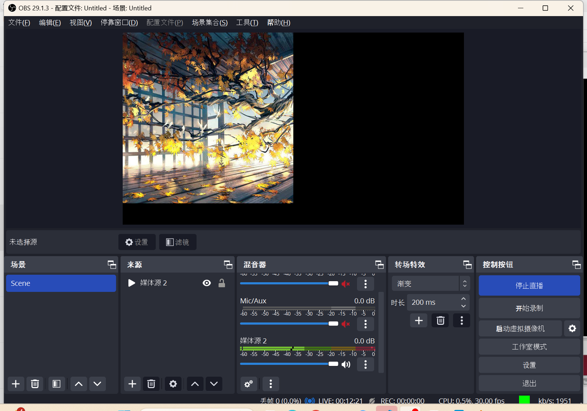Enable 工作室模式 studio mode
Viewport: 587px width, 411px height.
click(529, 347)
